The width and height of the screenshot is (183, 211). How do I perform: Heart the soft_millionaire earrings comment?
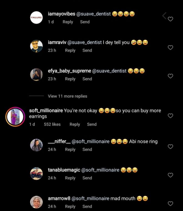pos(171,116)
